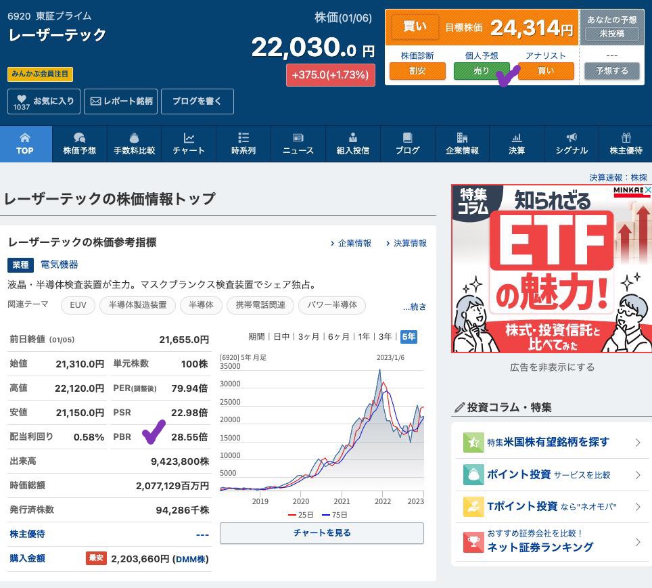This screenshot has width=652, height=588.
Task: Open the 決算速報：株探 link
Action: click(618, 178)
